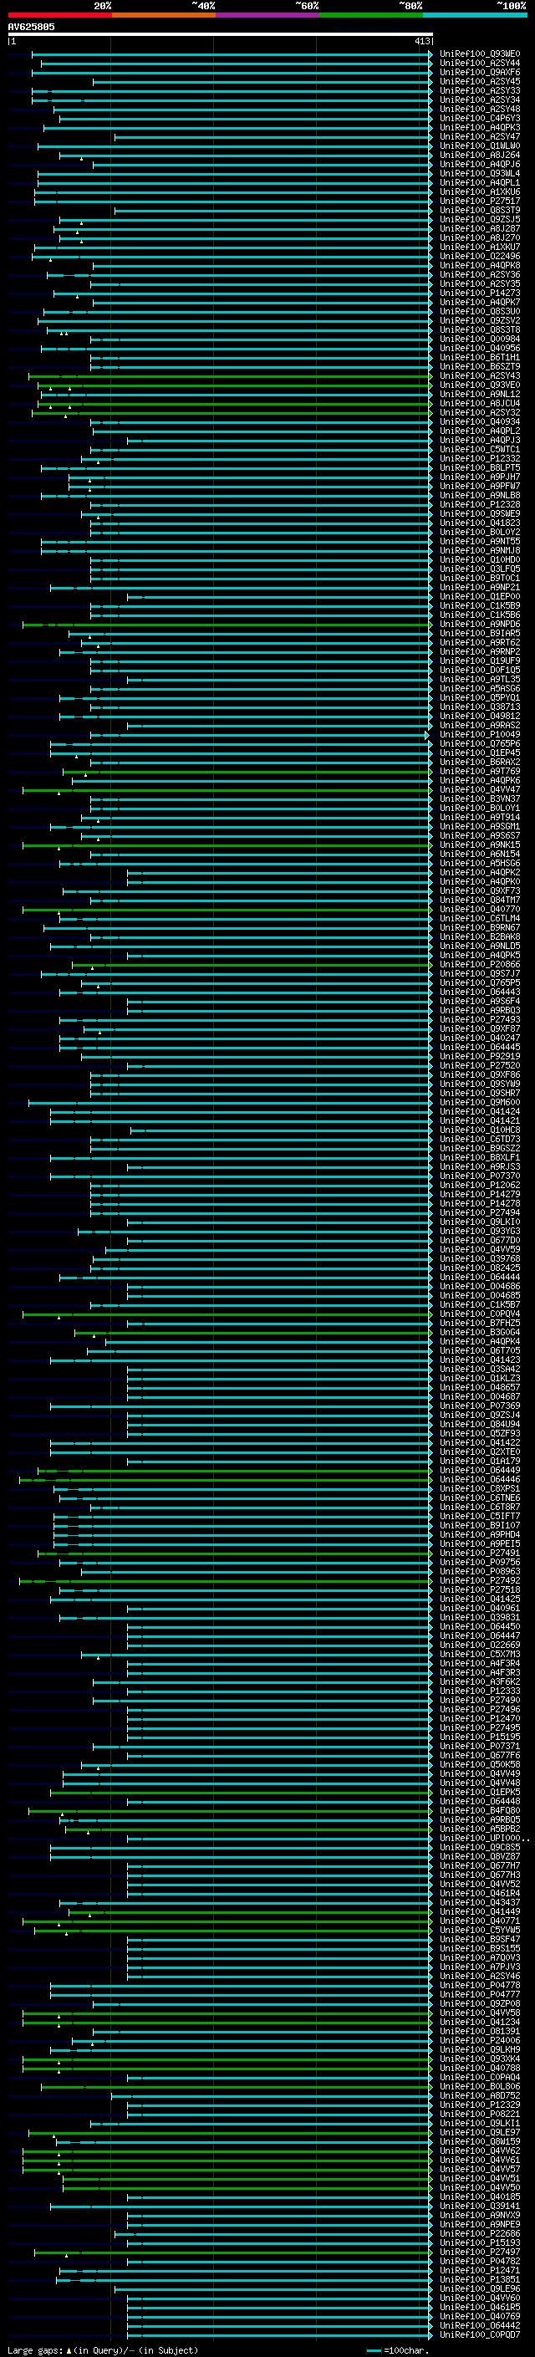This screenshot has height=2357, width=535.
Task: Select hit UniRef100_C6TD73
Action: click(x=480, y=1139)
